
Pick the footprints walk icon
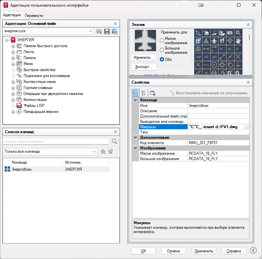(222, 41)
